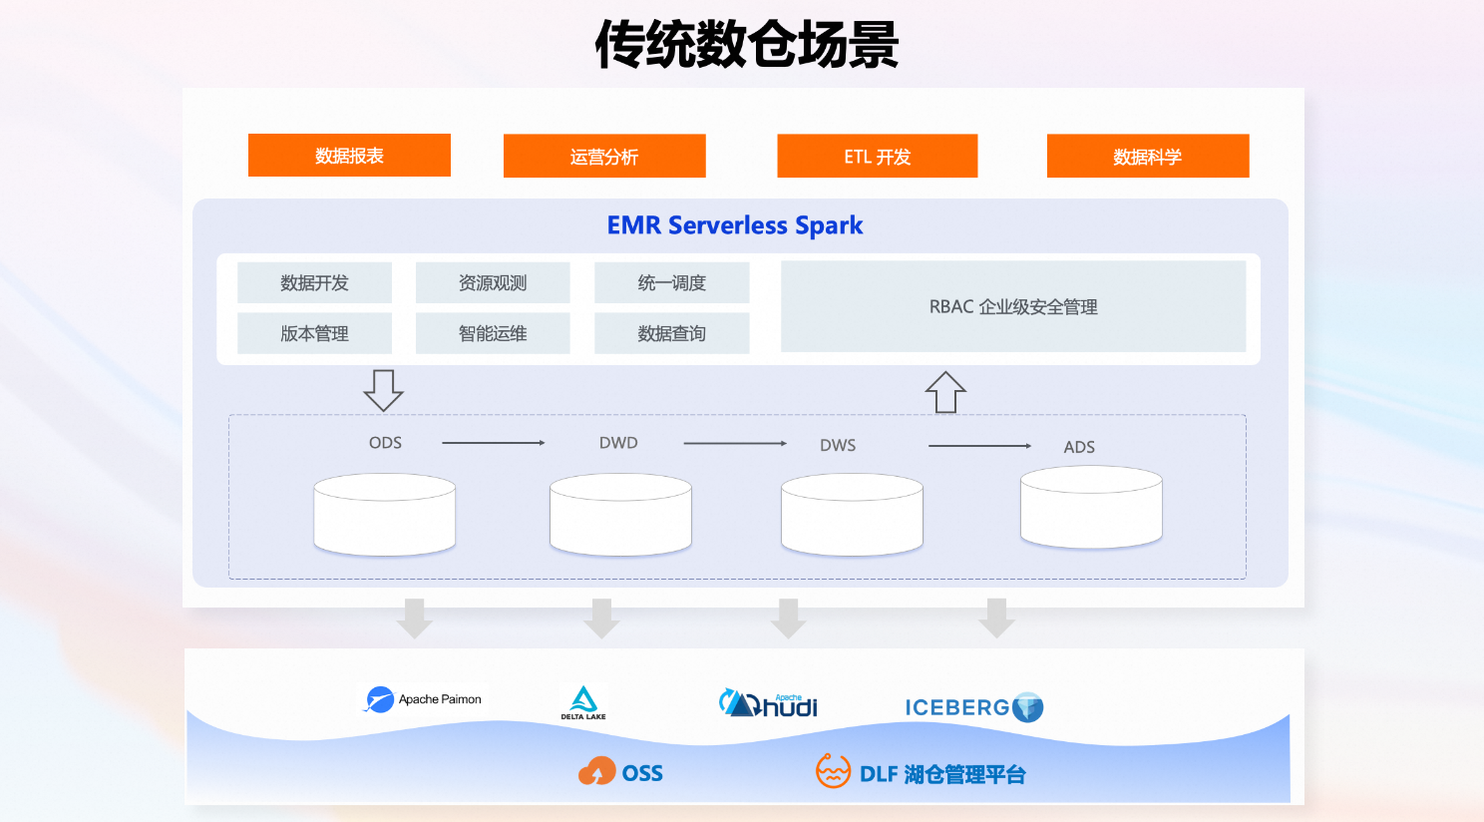Image resolution: width=1484 pixels, height=822 pixels.
Task: Click the Apache Hudi logo
Action: click(x=768, y=702)
